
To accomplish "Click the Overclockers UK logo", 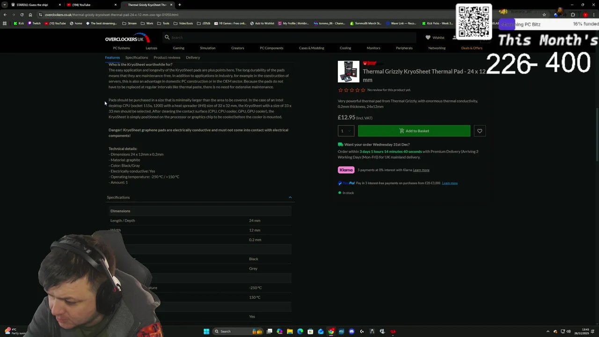I will 127,38.
